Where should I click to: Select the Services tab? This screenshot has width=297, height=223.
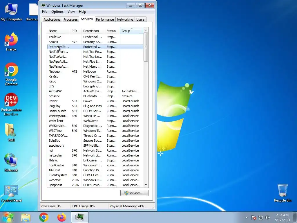(x=87, y=19)
